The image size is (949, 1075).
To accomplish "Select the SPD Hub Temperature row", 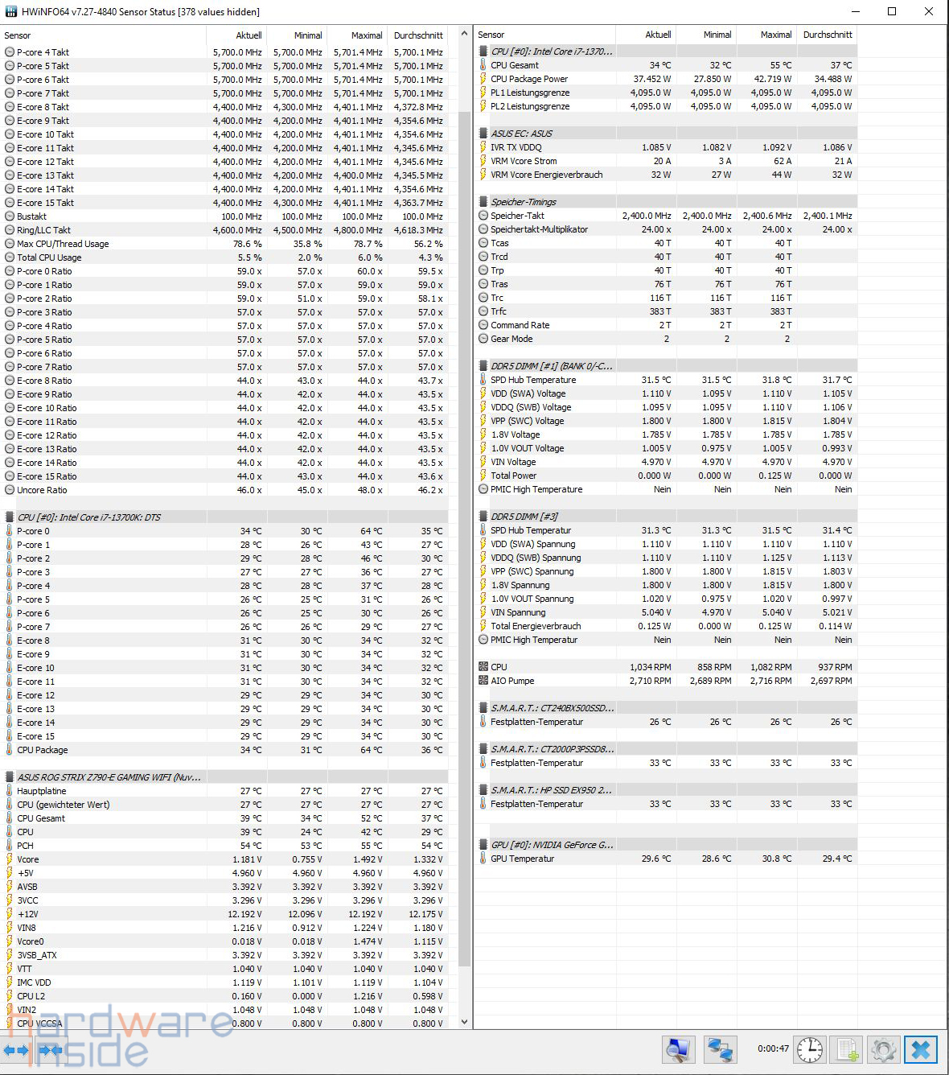I will point(665,380).
